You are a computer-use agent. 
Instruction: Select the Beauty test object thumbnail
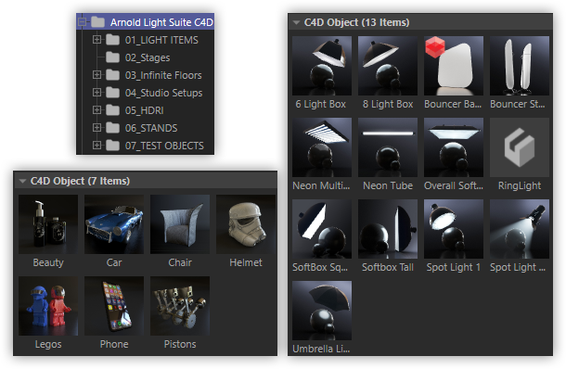pos(48,224)
